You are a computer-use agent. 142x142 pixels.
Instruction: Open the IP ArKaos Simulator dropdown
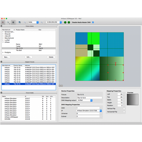click(x=101, y=111)
